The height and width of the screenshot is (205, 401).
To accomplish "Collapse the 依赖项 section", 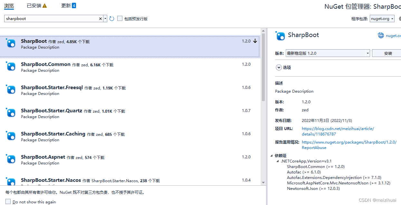I will [272, 156].
